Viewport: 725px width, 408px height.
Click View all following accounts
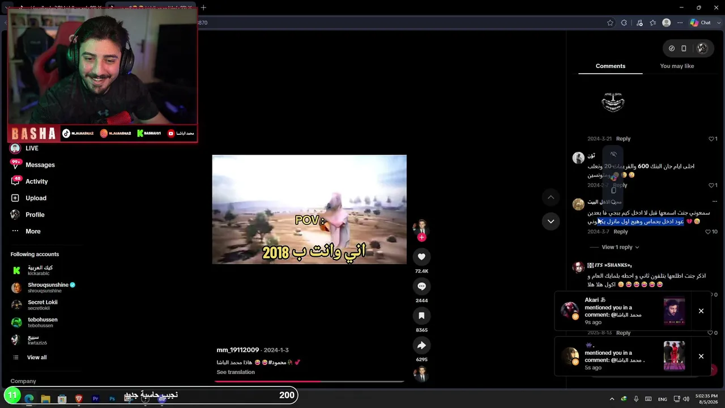coord(36,358)
